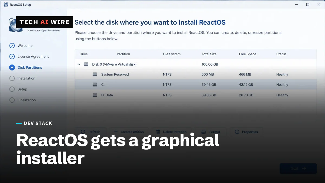Click Delete Partition button

[172, 132]
